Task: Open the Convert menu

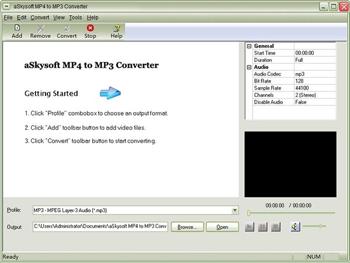Action: click(40, 18)
